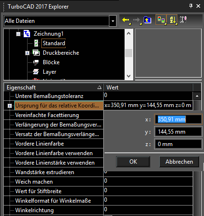Select the Layer tree item
Viewport: 204px width, 216px height.
coord(49,72)
